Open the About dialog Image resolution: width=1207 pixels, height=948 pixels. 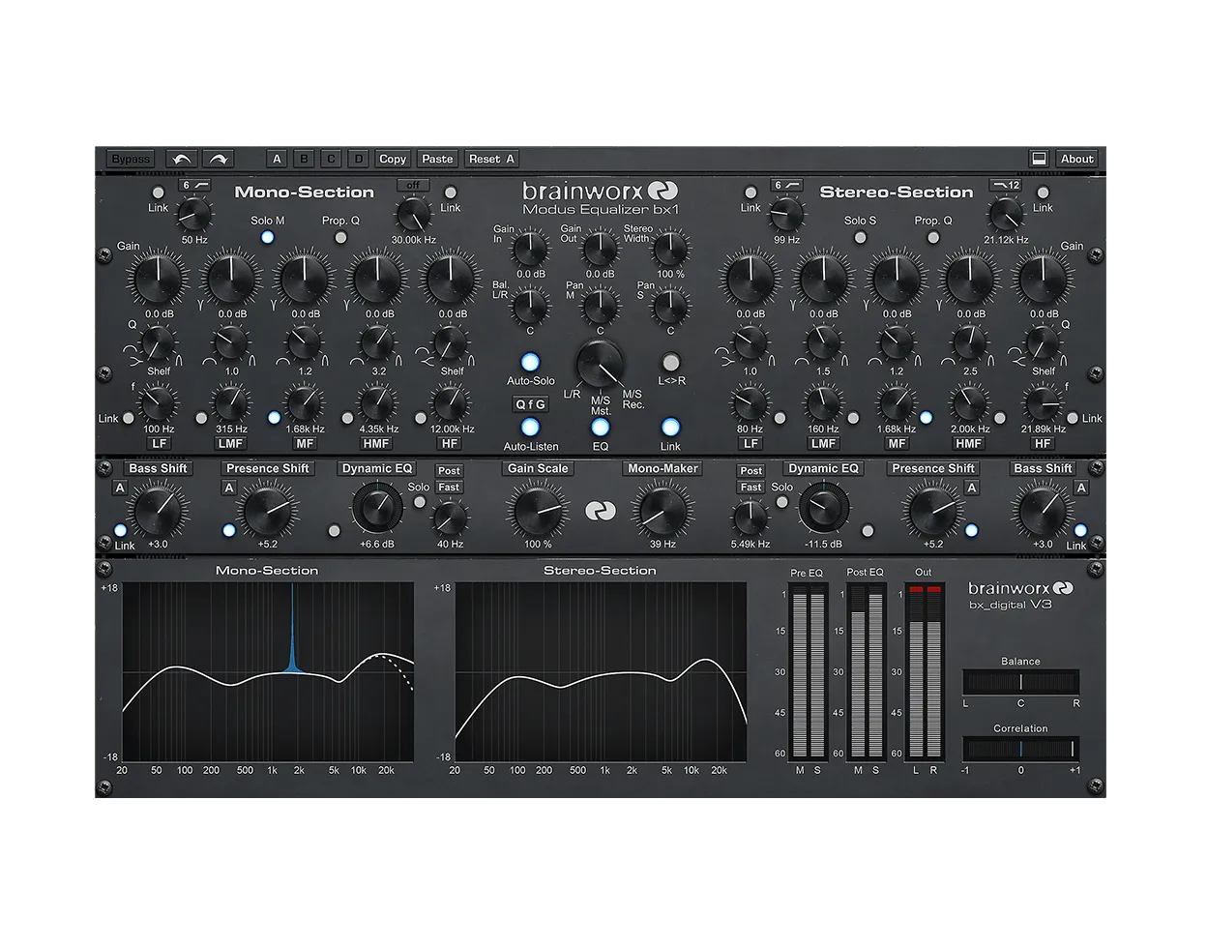coord(1076,159)
